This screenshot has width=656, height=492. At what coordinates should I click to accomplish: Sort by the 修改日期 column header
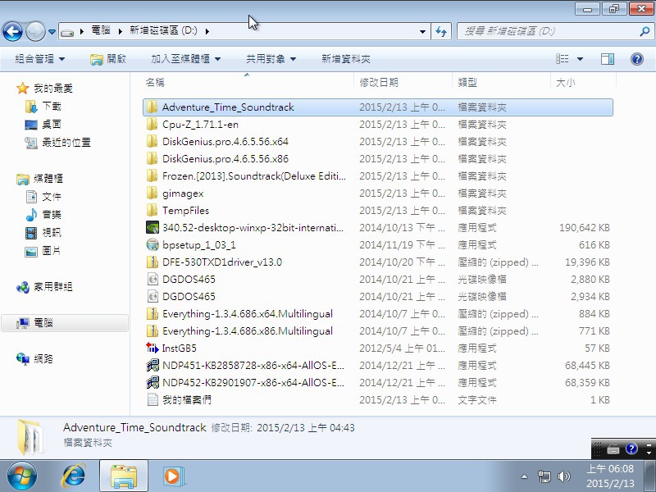tap(379, 83)
